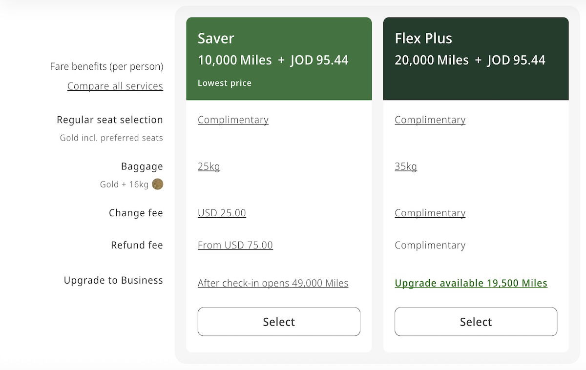
Task: Click the Flex Plus fare header card
Action: point(476,59)
